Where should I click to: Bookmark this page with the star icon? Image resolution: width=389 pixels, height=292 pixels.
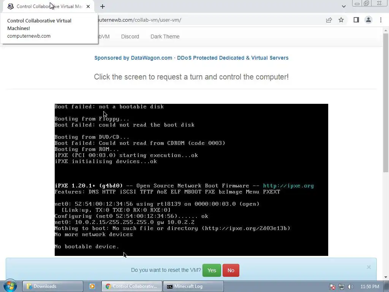click(342, 20)
